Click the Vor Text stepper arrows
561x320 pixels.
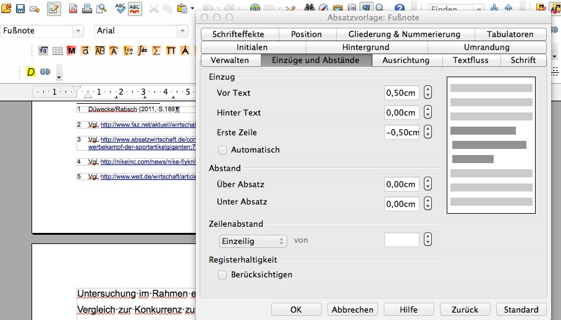[x=427, y=93]
